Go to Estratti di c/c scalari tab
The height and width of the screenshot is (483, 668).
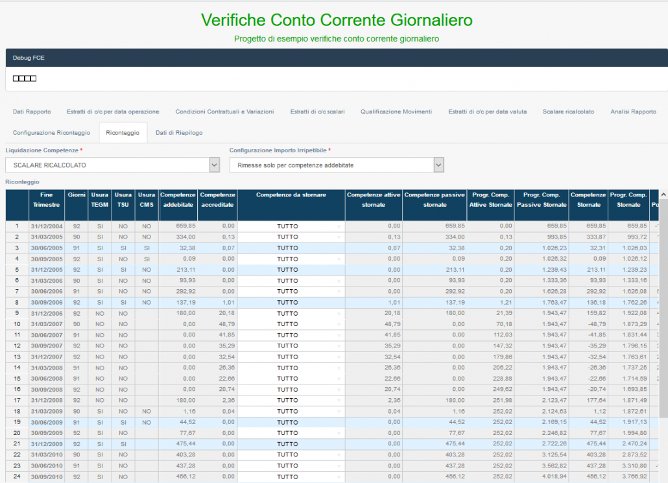coord(317,112)
